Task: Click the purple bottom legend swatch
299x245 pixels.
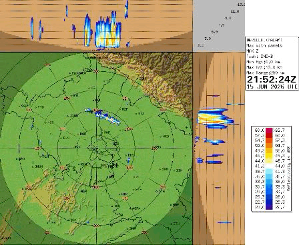Action: [268, 207]
